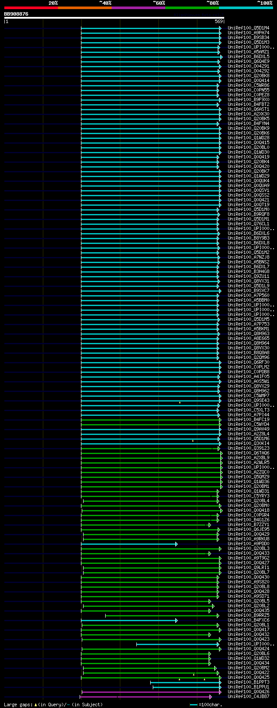Select hit UniRef100_A0S5W1

pyautogui.click(x=248, y=382)
